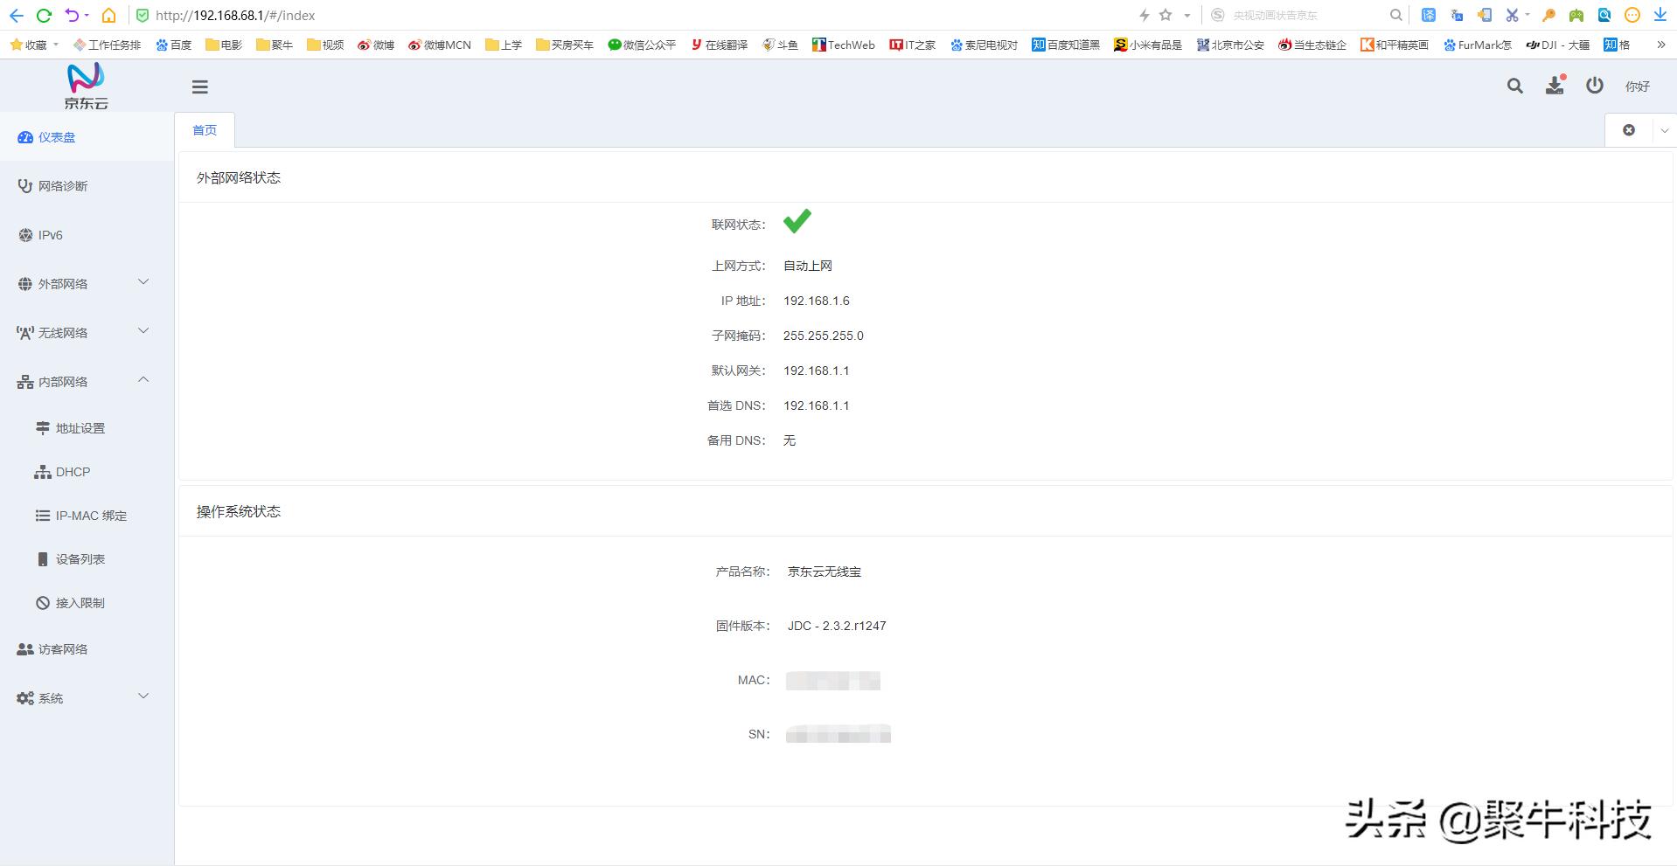Click the product name 京东云无线宝

[x=825, y=572]
